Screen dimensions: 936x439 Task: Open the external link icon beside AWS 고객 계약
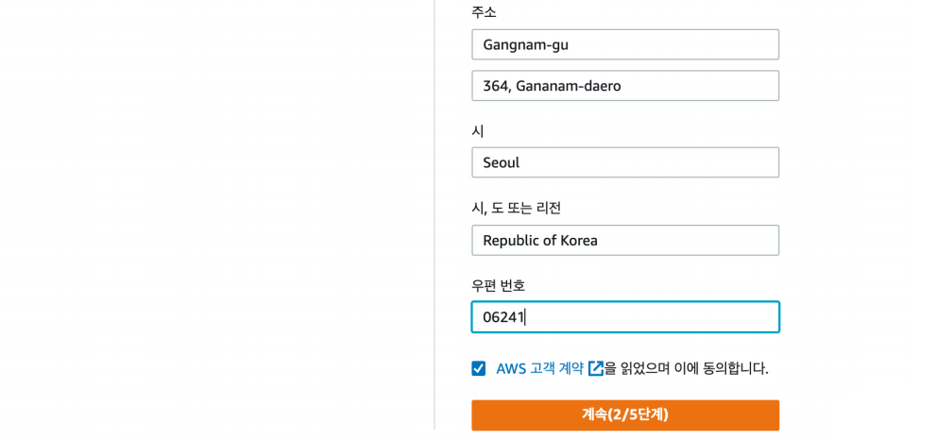coord(596,368)
